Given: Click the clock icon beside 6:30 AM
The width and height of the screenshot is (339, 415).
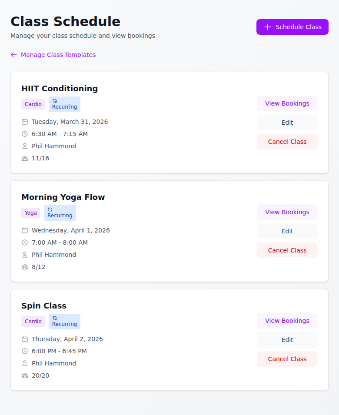Looking at the screenshot, I should click(25, 134).
